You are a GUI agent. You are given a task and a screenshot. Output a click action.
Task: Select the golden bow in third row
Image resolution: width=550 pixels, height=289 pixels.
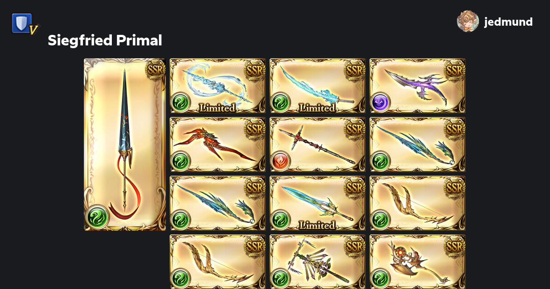[x=418, y=203]
